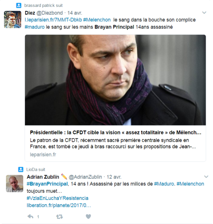Screen dimensions: 213x224
Task: Like Adrian Zublin's tweet with heart
Action: coord(88,217)
